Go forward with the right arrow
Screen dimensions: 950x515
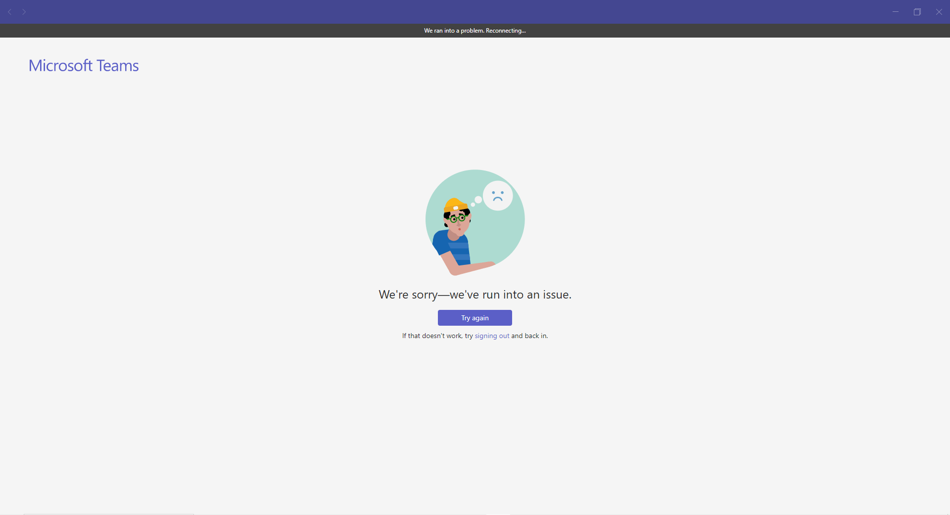coord(24,12)
